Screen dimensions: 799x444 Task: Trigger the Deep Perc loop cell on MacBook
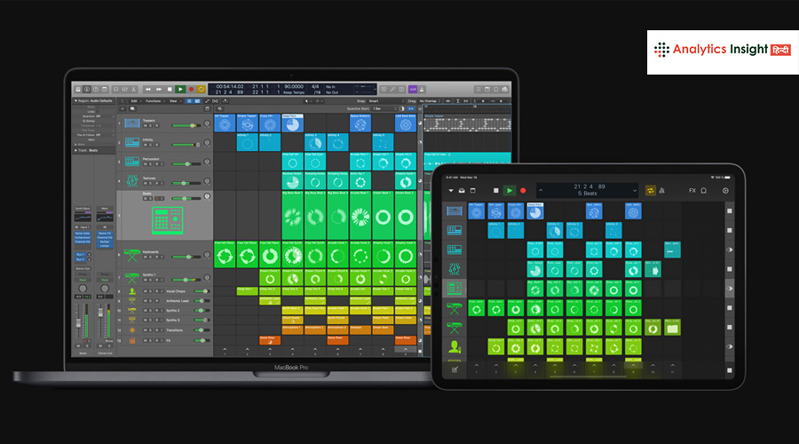coord(292,123)
